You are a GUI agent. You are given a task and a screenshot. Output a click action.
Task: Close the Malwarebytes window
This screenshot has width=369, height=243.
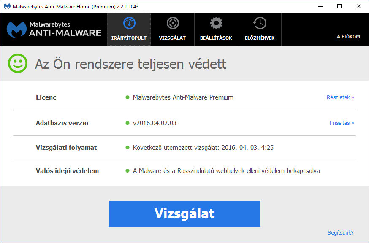pyautogui.click(x=358, y=6)
